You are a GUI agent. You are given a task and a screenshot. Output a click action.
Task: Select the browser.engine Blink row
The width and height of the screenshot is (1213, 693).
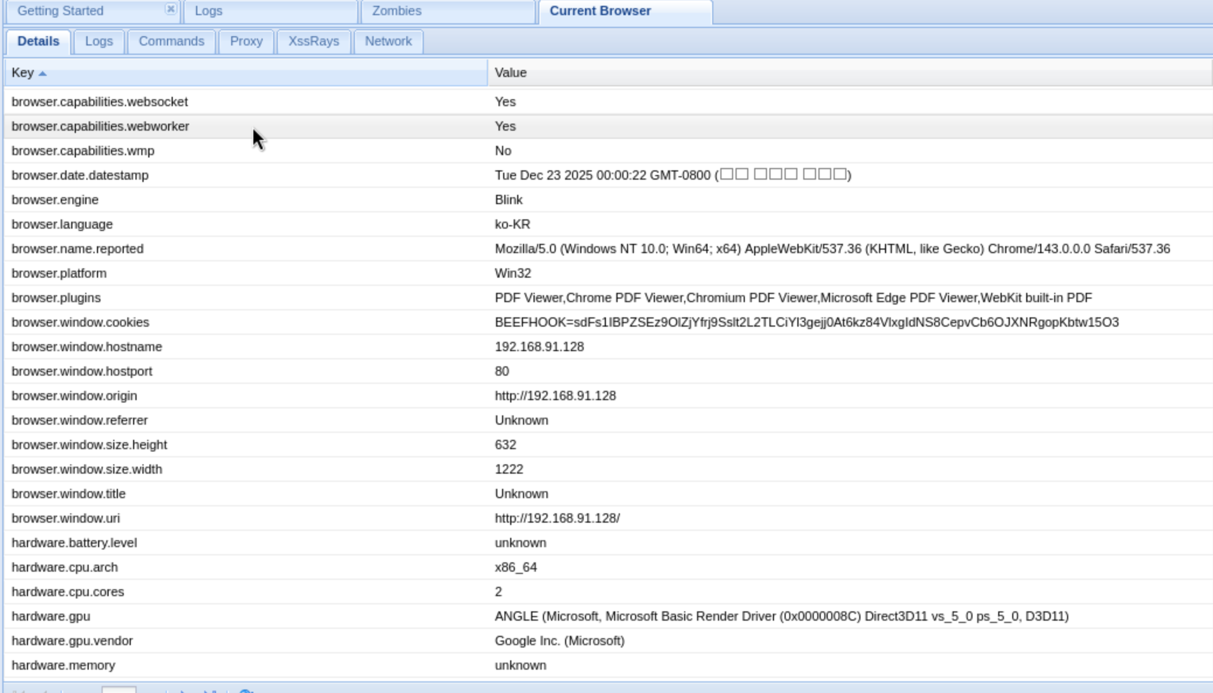[55, 200]
